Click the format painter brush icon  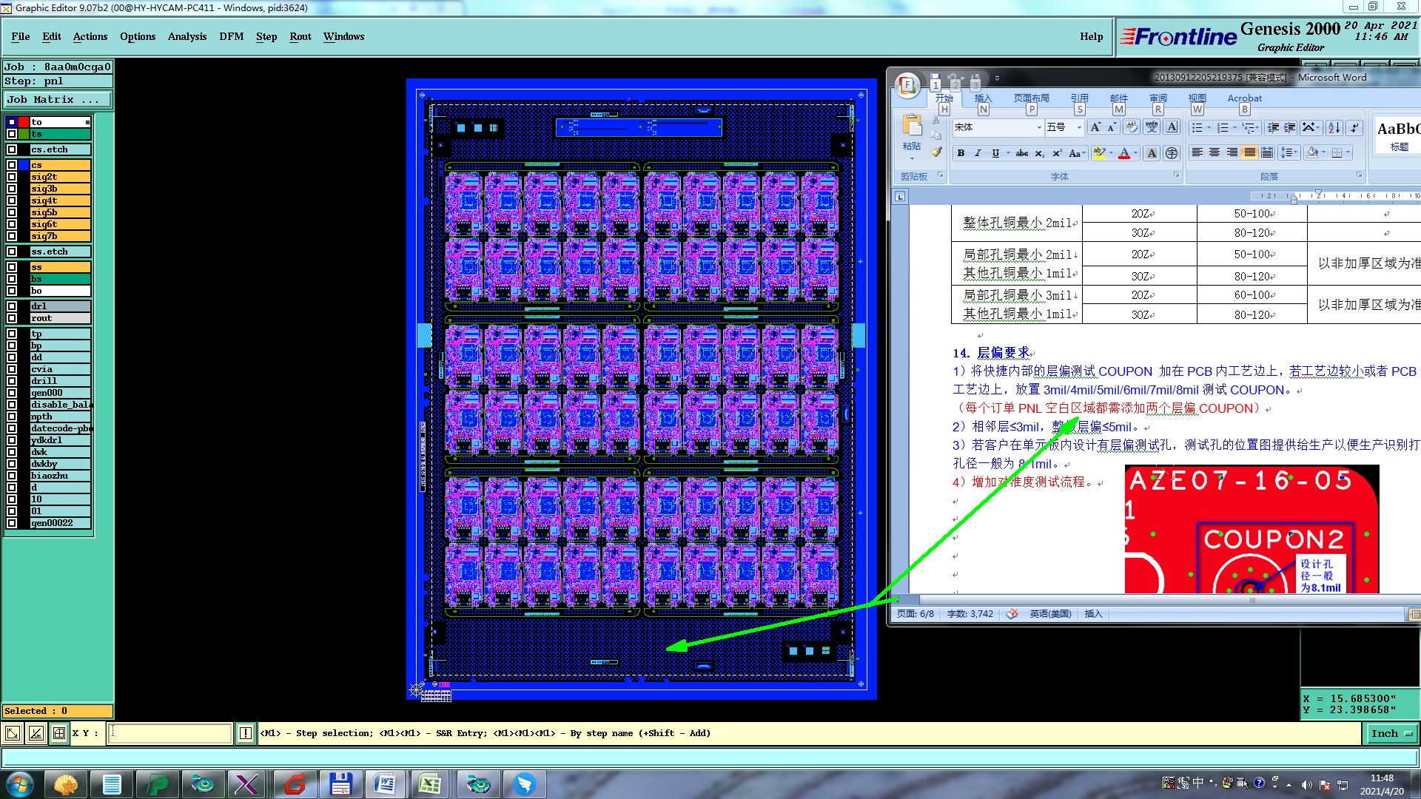(x=936, y=152)
